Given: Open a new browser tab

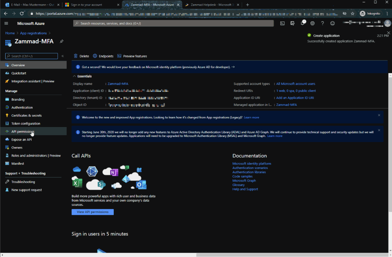Looking at the screenshot, I should [248, 5].
